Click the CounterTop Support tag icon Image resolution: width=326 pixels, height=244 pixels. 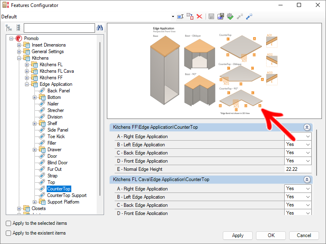(x=42, y=195)
